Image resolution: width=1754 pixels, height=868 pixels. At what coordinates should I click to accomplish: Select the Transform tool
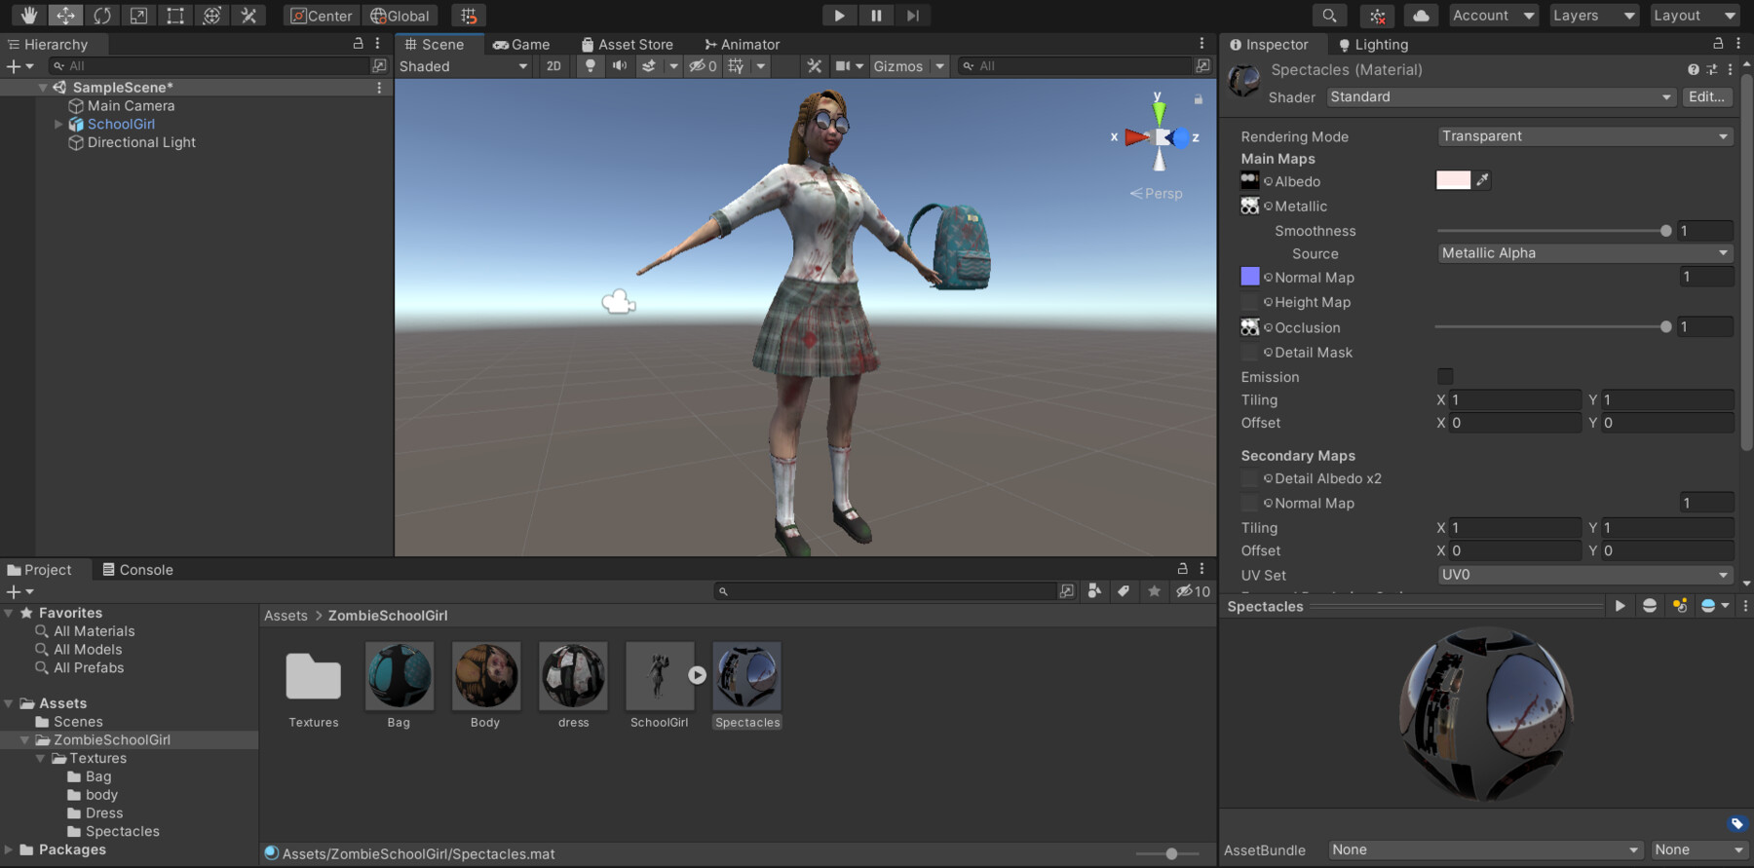pyautogui.click(x=211, y=16)
